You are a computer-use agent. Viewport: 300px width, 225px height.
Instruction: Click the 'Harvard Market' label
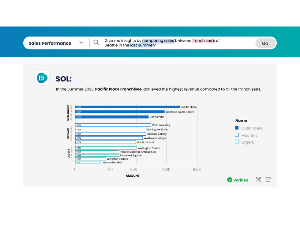pos(112,162)
